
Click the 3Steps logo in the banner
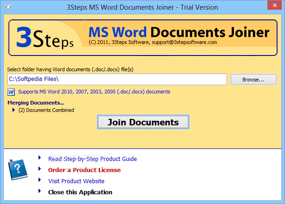pos(45,37)
